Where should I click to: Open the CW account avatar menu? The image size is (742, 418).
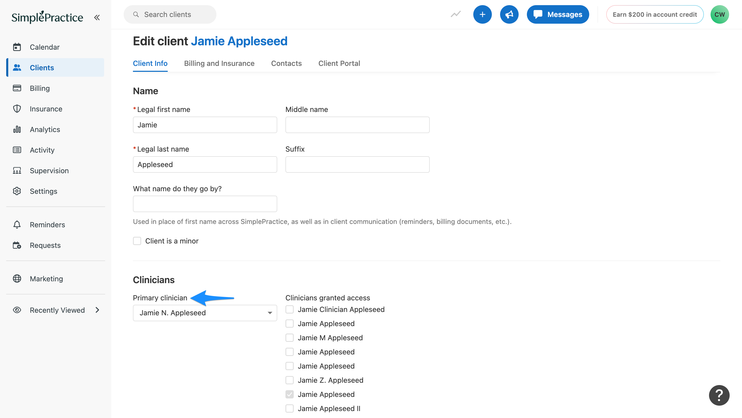720,14
